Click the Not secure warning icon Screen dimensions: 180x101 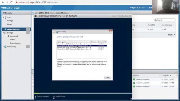tap(17, 2)
